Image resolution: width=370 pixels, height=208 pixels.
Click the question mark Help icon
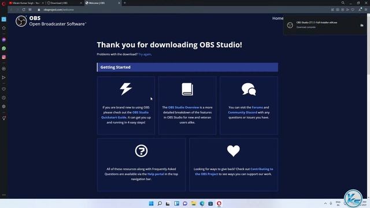(141, 151)
